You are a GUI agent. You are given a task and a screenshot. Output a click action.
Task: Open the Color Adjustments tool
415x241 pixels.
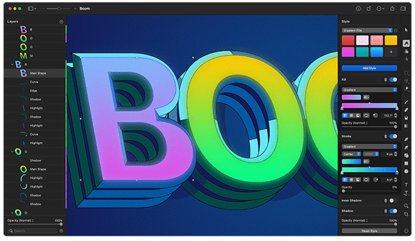point(406,52)
